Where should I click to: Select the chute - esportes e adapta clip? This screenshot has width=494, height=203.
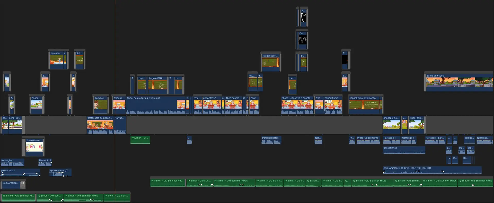pyautogui.click(x=297, y=105)
